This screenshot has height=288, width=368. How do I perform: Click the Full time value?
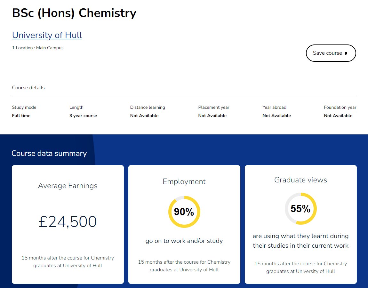[21, 116]
